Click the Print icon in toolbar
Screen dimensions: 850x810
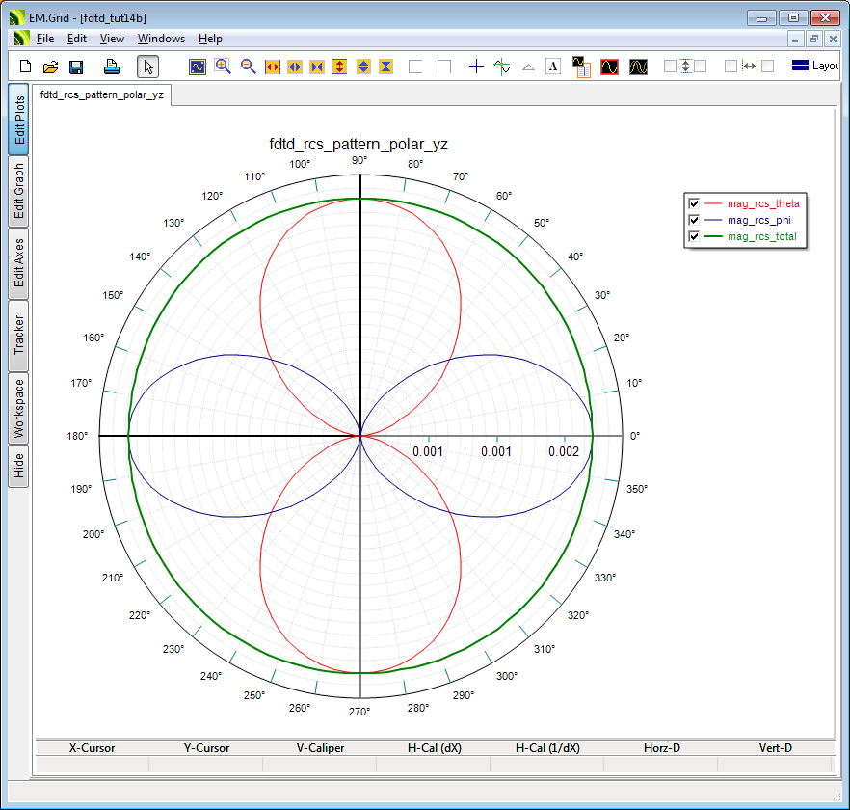112,67
